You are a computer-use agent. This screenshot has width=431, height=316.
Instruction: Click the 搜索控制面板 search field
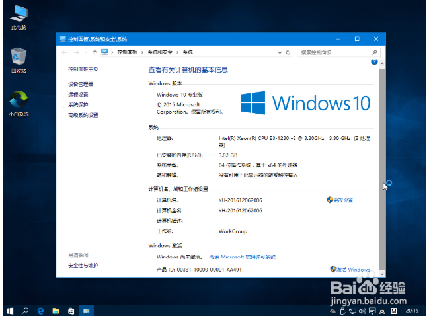click(338, 52)
